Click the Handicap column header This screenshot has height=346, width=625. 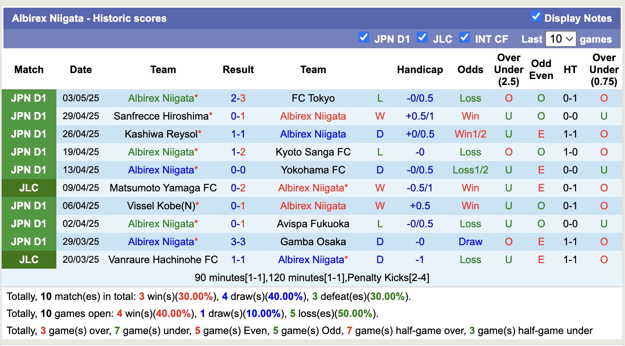point(420,69)
